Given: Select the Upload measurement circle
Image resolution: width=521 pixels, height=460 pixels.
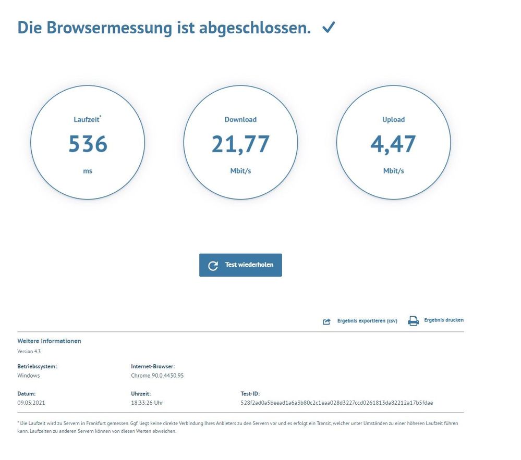Looking at the screenshot, I should pos(393,142).
